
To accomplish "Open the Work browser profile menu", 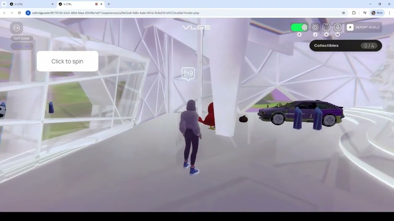I will (377, 13).
